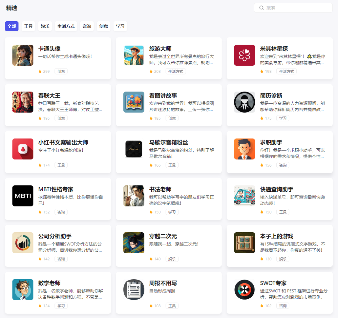Select the 看图讲故事 storybook icon
This screenshot has height=318, width=338.
pyautogui.click(x=134, y=102)
